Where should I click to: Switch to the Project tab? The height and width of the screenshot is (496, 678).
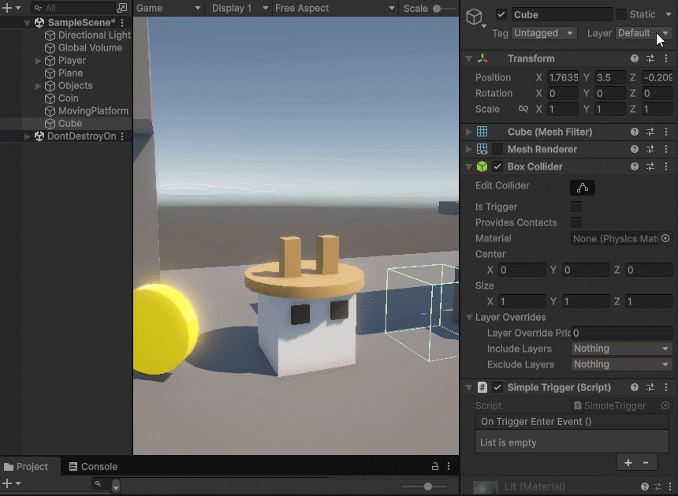27,467
